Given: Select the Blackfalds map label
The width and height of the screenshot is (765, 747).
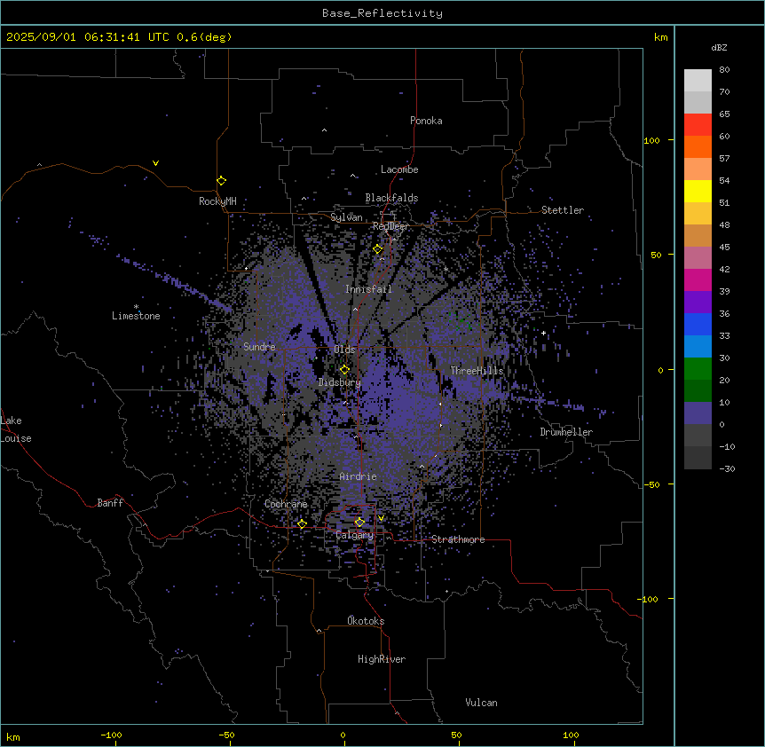Looking at the screenshot, I should [x=391, y=198].
